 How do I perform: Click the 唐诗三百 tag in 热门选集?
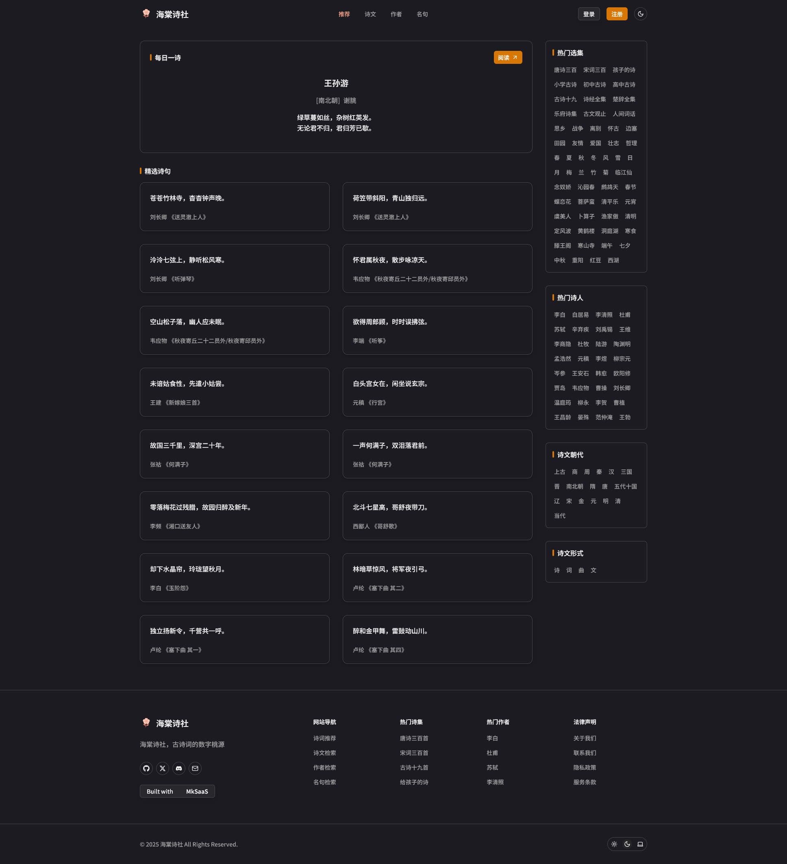coord(565,70)
